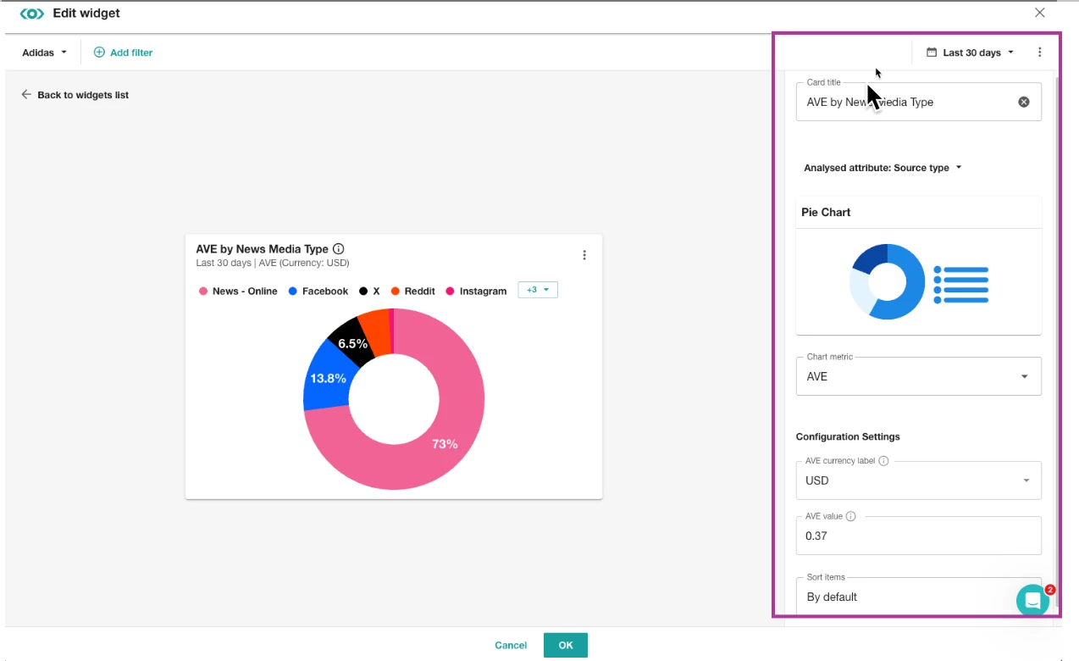The image size is (1079, 661).
Task: Open the Adidas project dropdown
Action: [45, 53]
